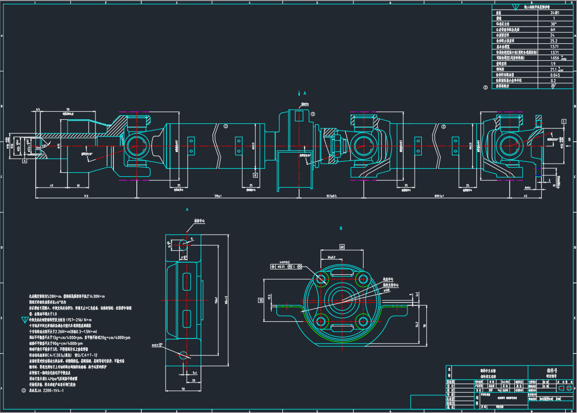Click the 72.3 dimension in view B
This screenshot has width=577, height=413.
270,297
